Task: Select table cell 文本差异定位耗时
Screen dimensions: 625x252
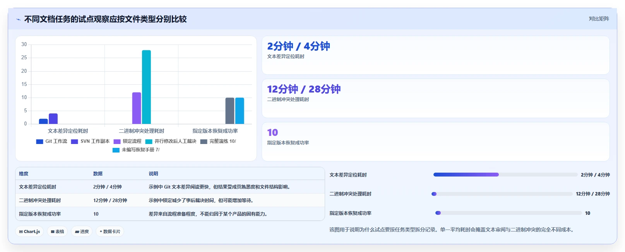Action: (38, 187)
